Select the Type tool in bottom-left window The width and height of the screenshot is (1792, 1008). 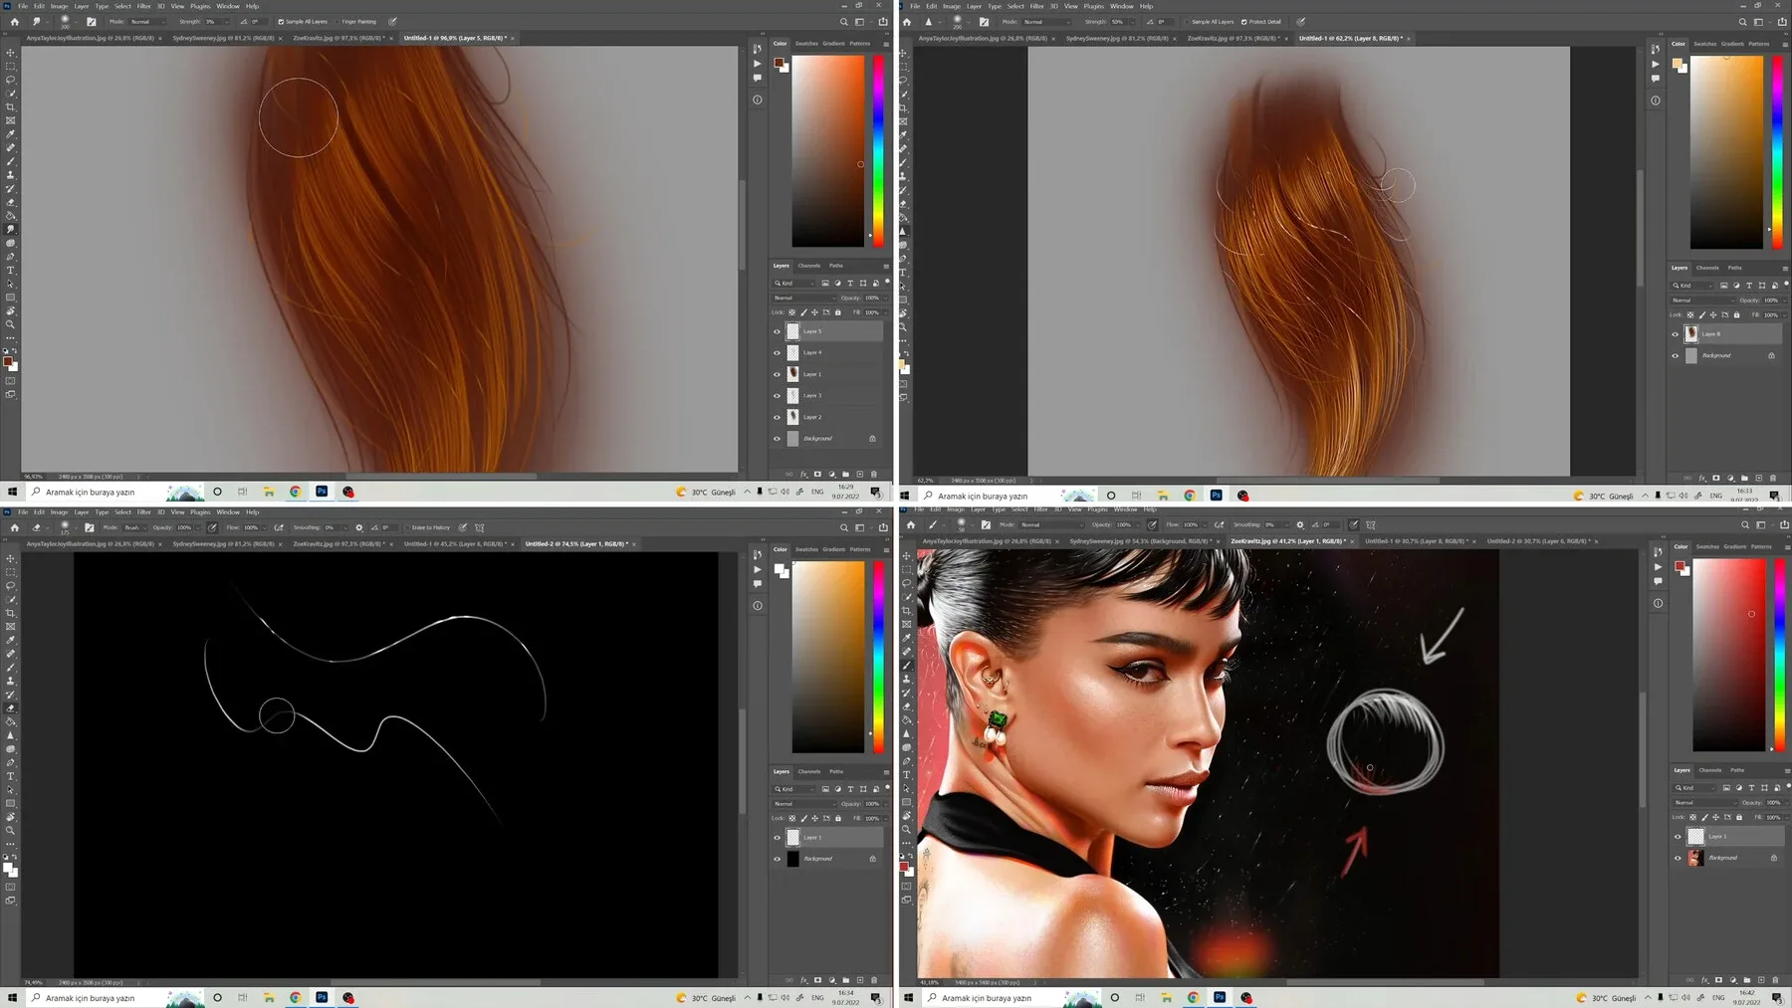click(11, 776)
